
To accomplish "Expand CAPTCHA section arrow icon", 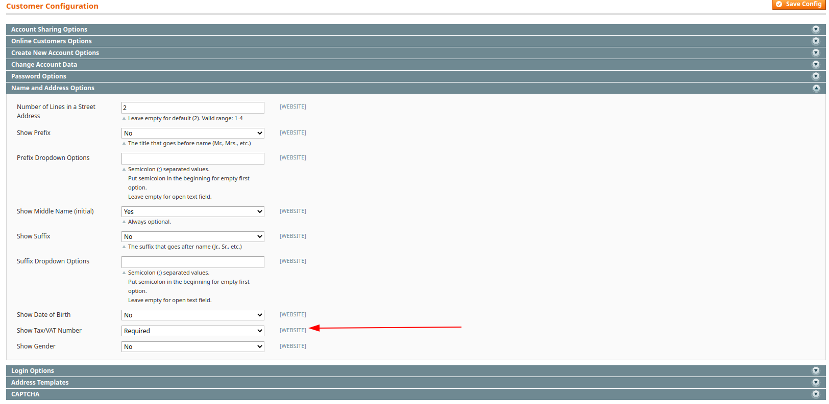I will click(816, 394).
